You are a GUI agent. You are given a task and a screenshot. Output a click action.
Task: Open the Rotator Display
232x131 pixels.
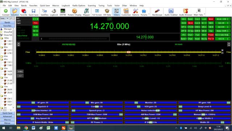point(74,12)
